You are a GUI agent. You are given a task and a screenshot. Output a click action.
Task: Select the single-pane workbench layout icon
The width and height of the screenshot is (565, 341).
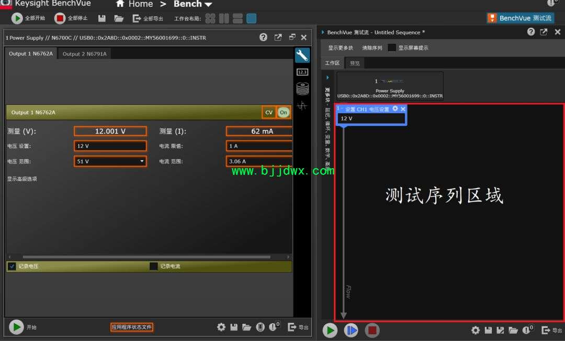click(x=252, y=18)
